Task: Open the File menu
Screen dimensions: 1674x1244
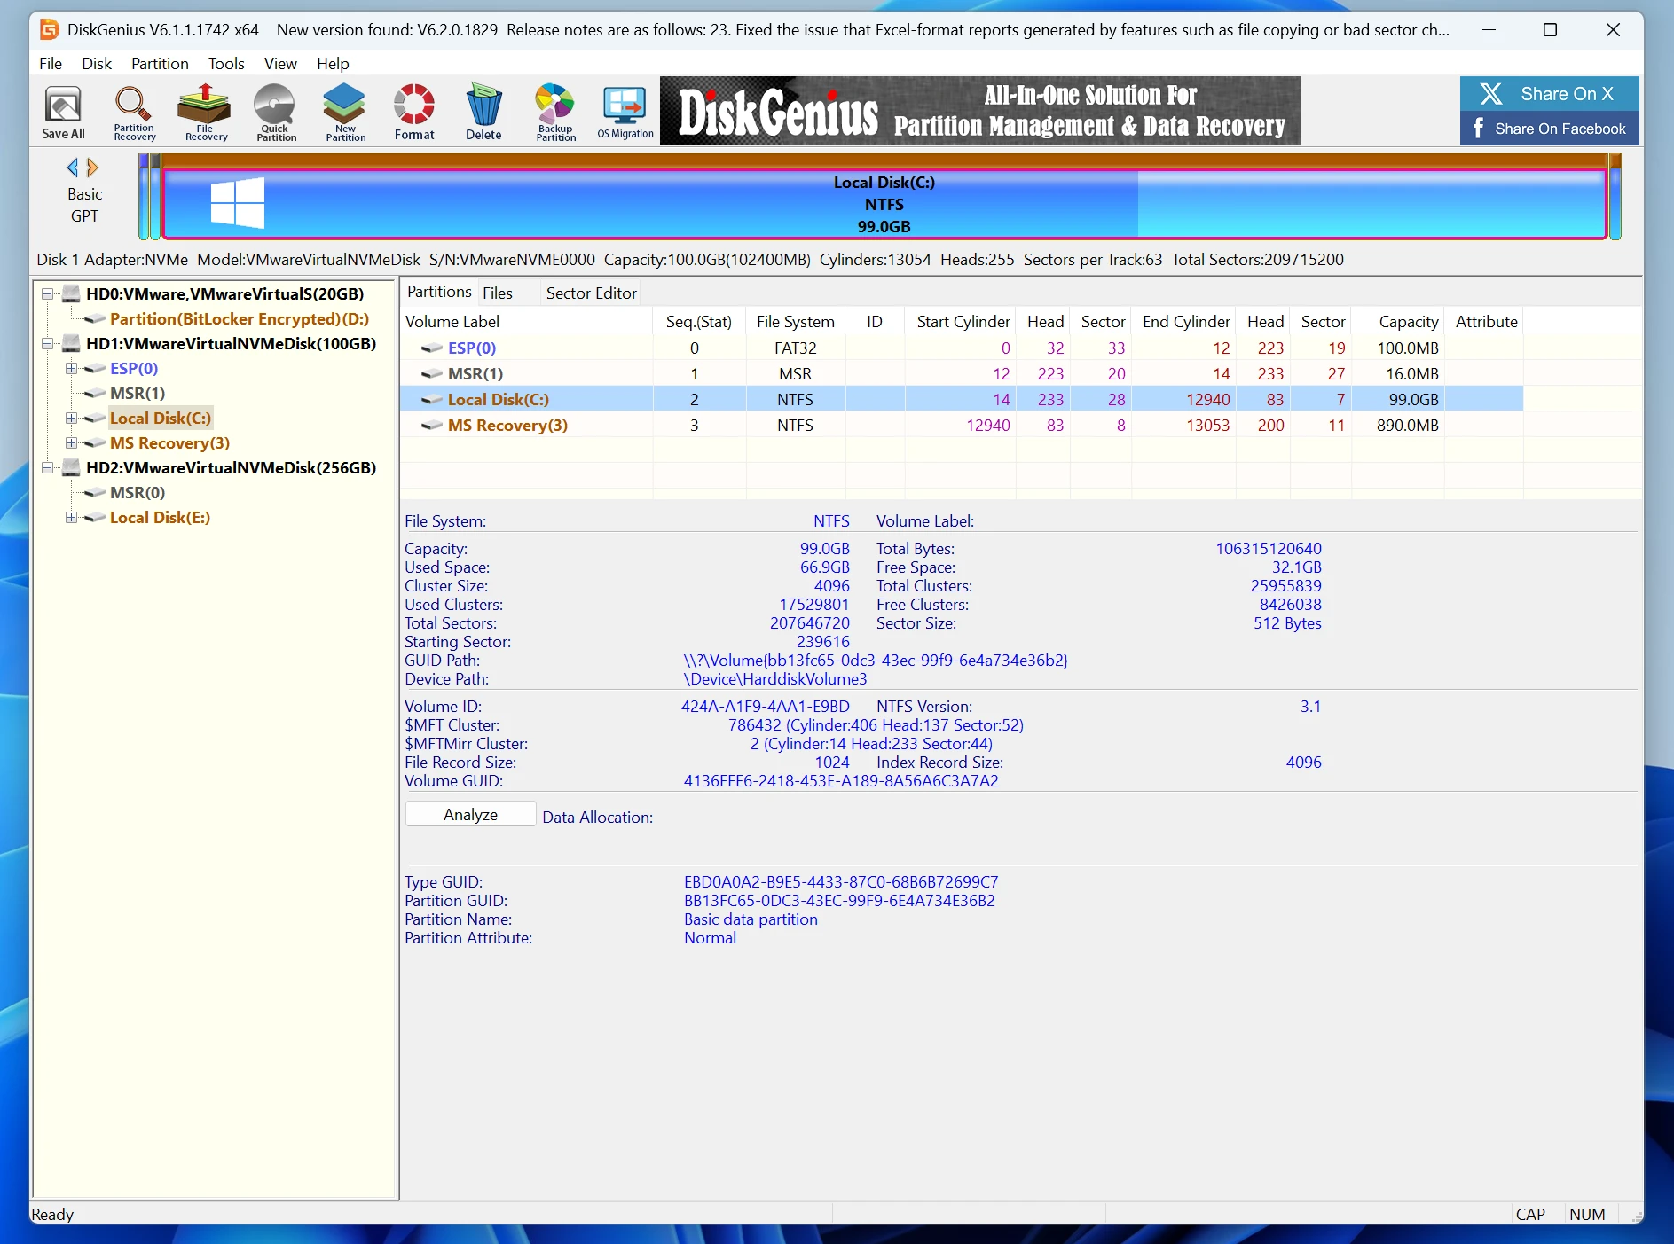Action: coord(51,63)
